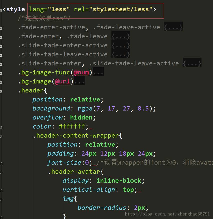Expand gutter fold marker for .slide-fade-enter, .slide-fade-leave-active
This screenshot has width=213, height=219.
click(x=1, y=65)
